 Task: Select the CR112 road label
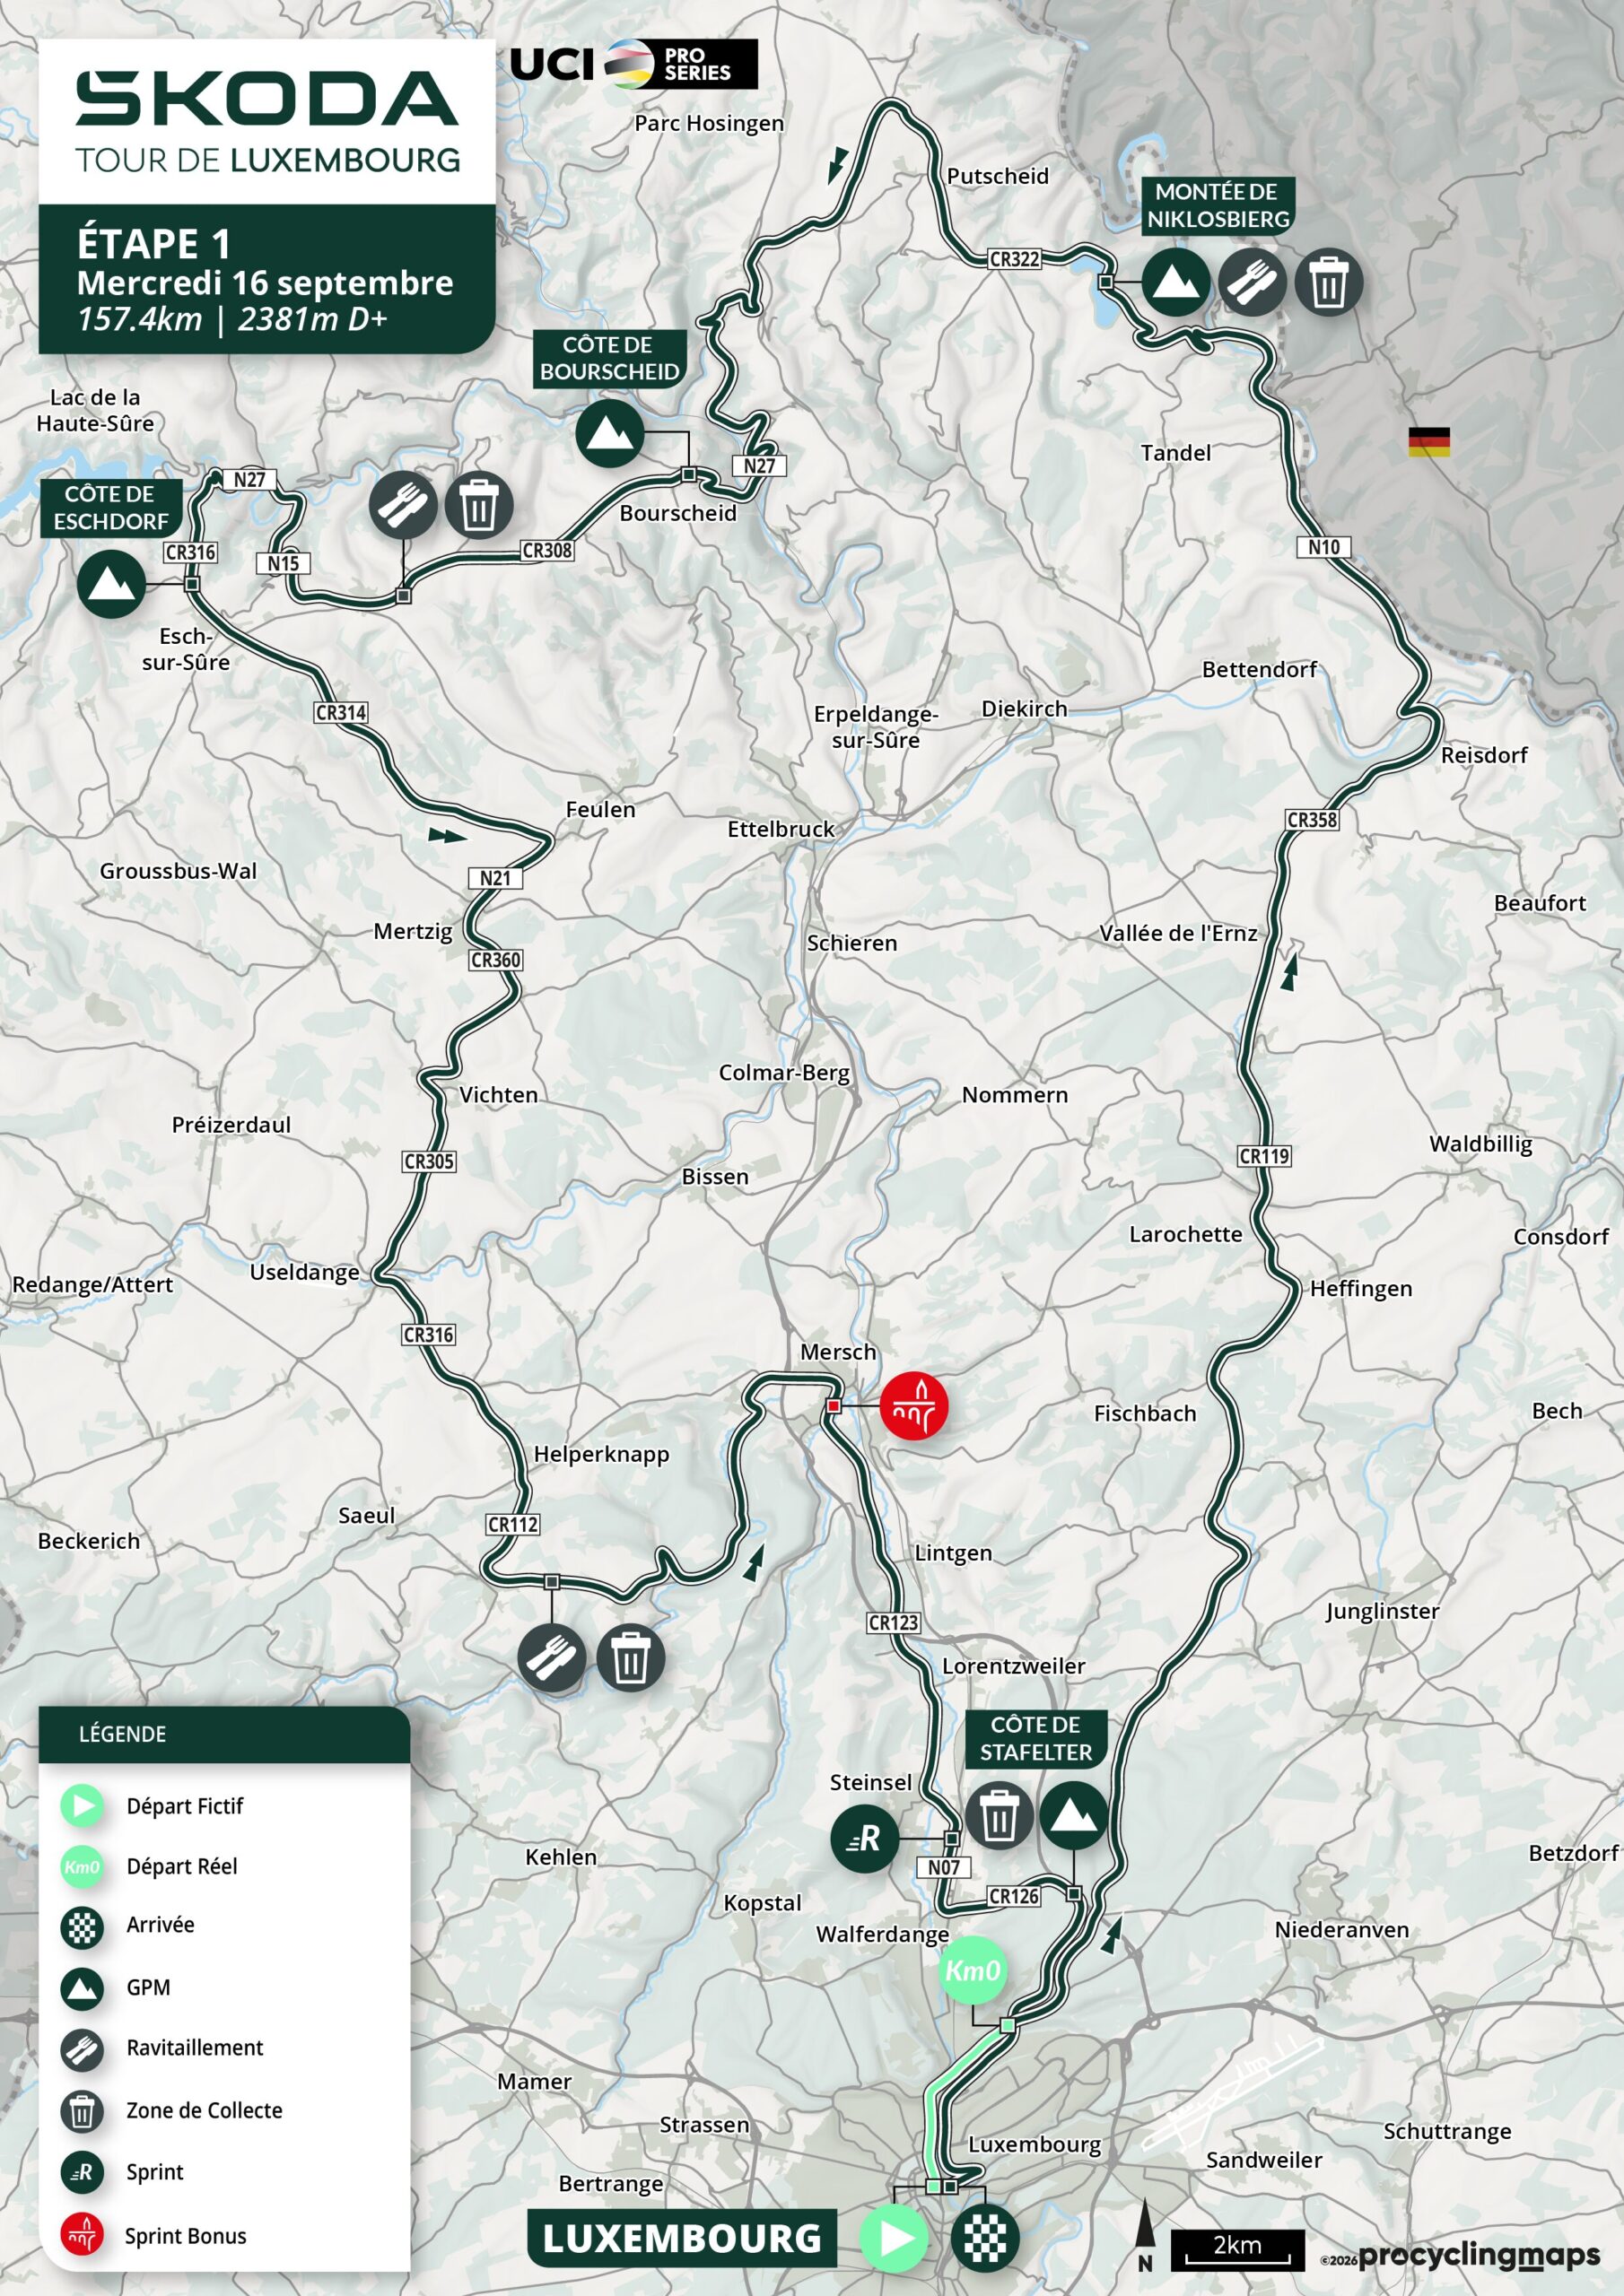pyautogui.click(x=513, y=1524)
